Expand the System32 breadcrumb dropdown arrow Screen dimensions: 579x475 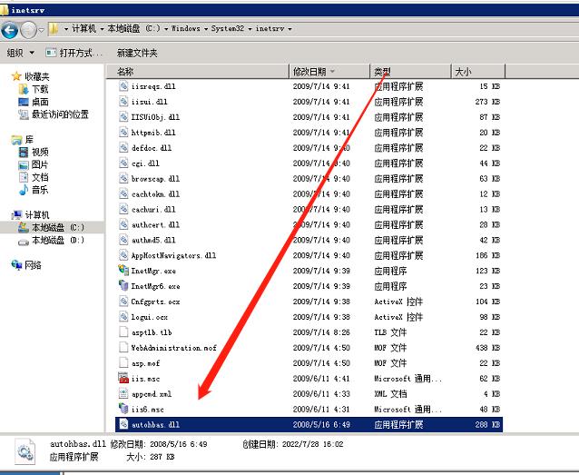250,29
